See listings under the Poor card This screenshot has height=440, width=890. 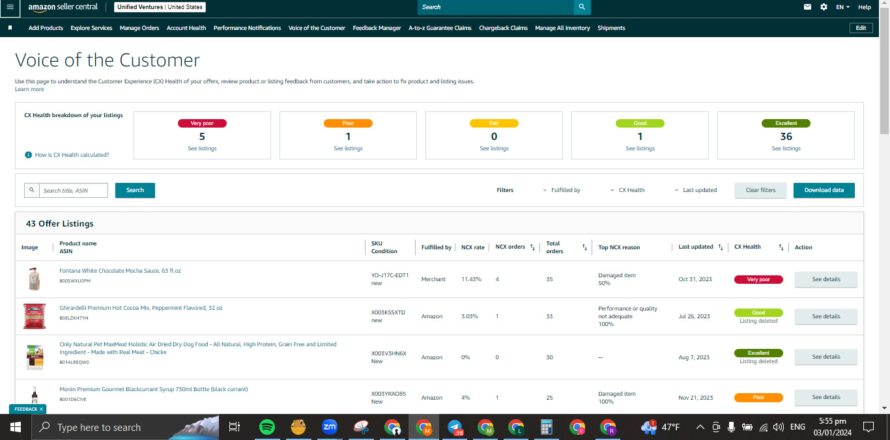pyautogui.click(x=348, y=148)
